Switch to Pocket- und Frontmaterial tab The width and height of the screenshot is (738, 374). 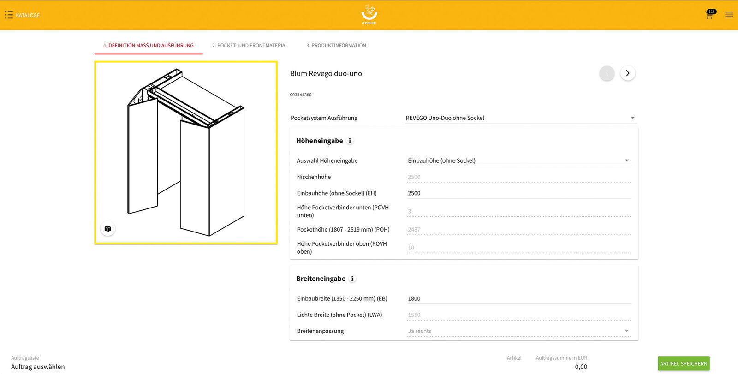click(250, 46)
